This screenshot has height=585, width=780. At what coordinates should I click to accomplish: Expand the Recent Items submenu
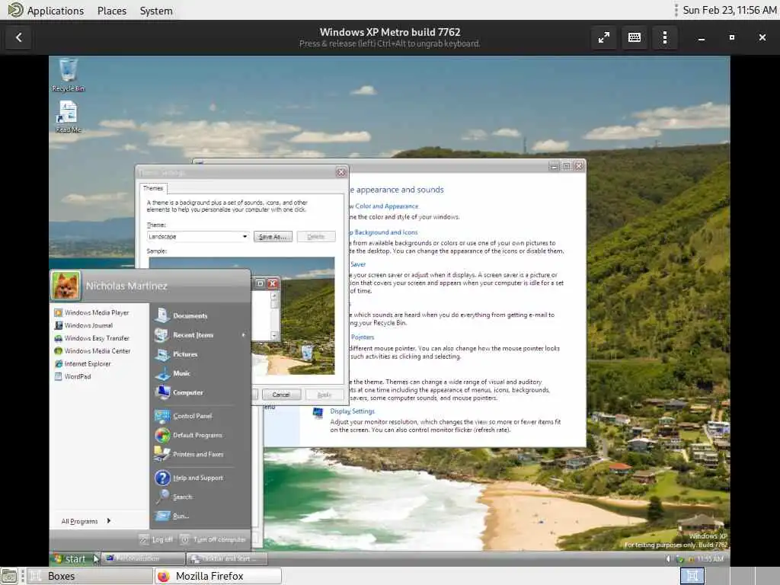tap(200, 335)
